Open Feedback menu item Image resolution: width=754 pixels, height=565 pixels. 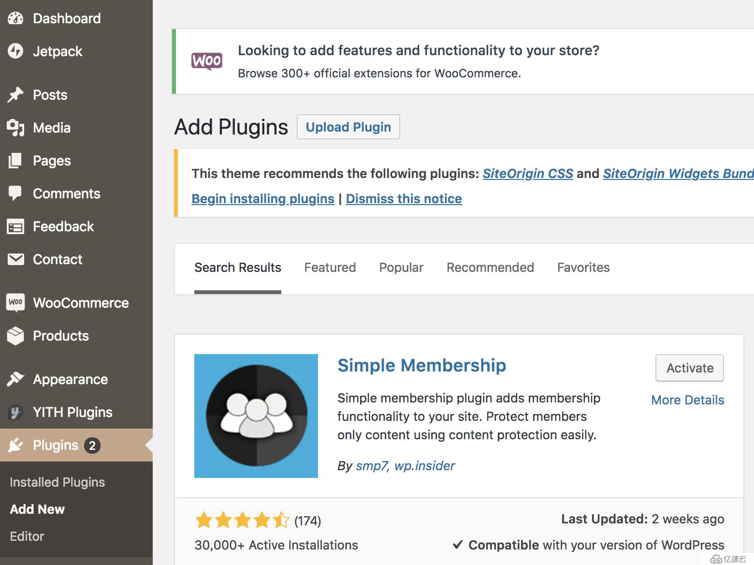point(63,226)
